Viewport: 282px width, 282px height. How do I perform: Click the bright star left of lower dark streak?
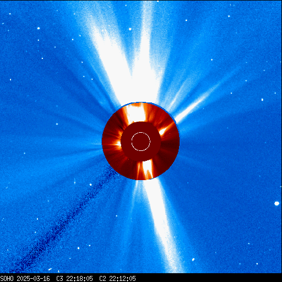pos(90,185)
